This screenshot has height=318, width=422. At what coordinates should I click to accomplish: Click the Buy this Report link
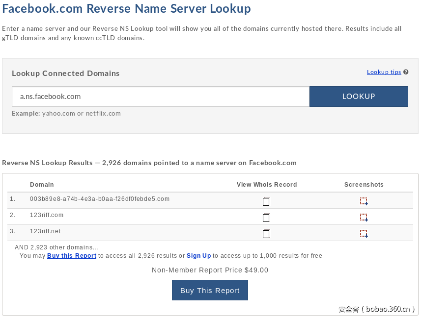click(71, 255)
